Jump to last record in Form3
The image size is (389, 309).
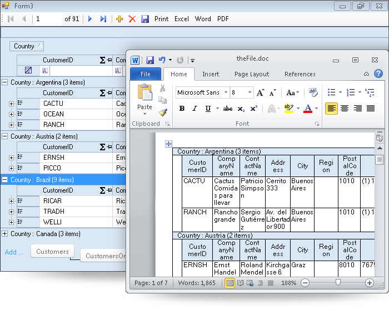tap(103, 19)
